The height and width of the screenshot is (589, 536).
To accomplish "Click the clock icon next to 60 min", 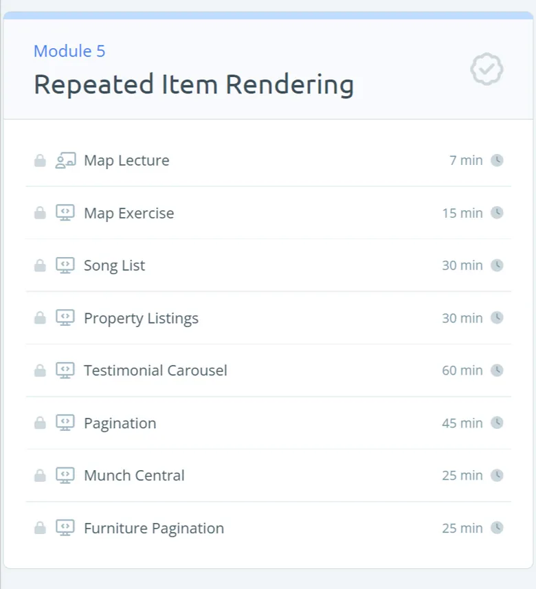I will pyautogui.click(x=497, y=370).
